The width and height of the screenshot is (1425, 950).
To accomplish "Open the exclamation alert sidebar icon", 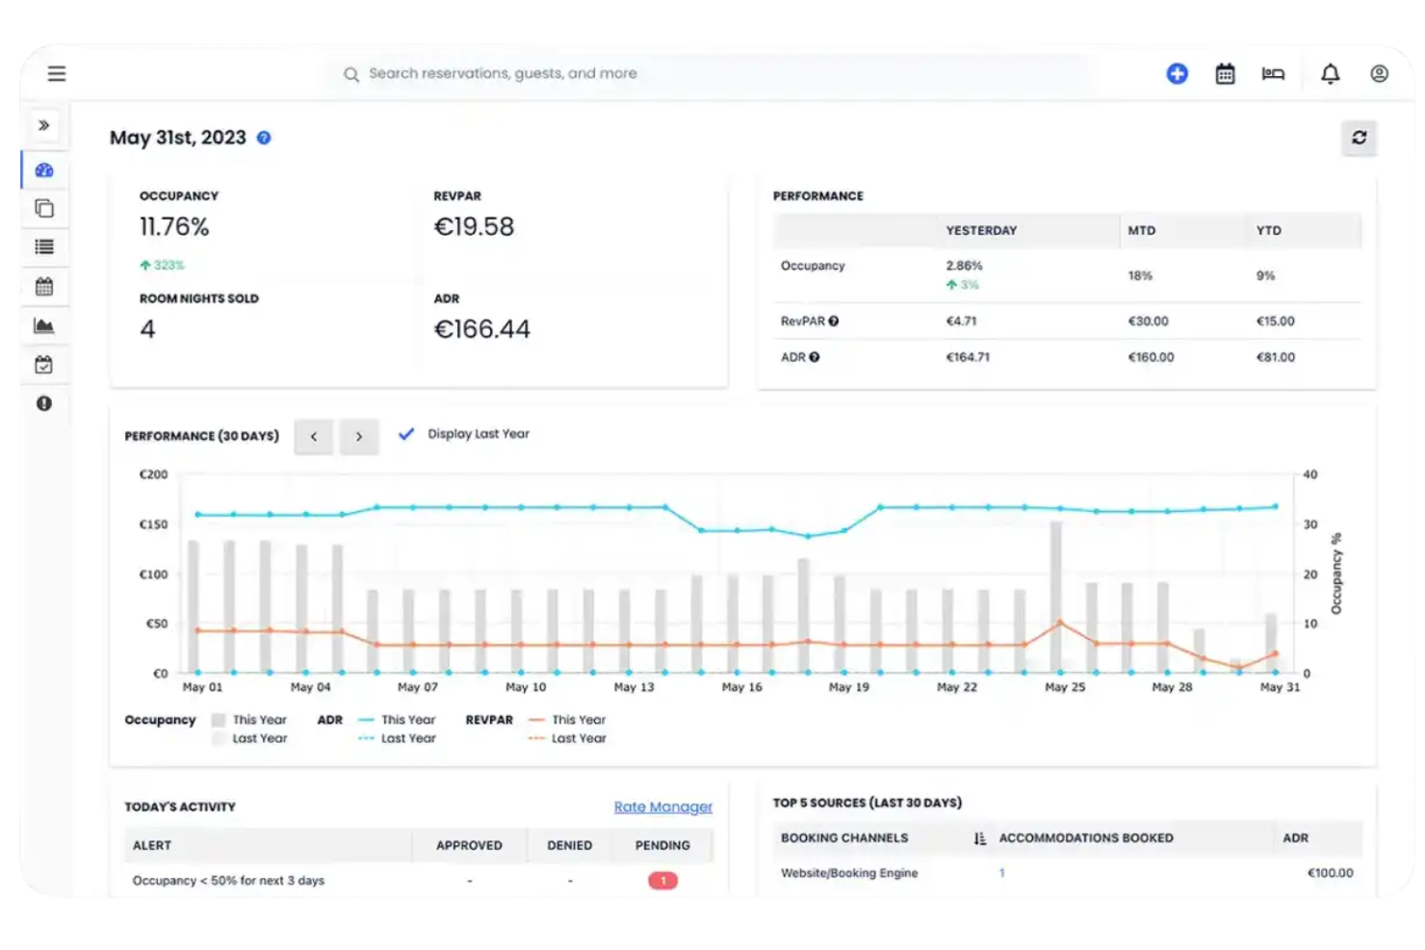I will [44, 403].
